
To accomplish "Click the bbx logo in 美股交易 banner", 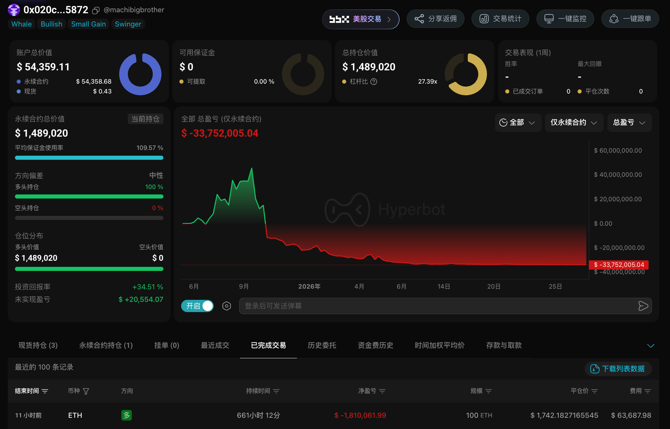I will 339,19.
